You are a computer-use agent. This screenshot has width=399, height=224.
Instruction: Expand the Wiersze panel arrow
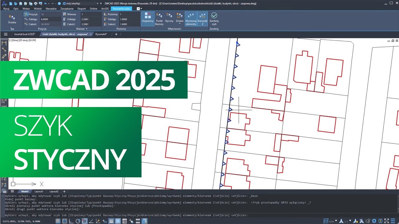click(86, 29)
